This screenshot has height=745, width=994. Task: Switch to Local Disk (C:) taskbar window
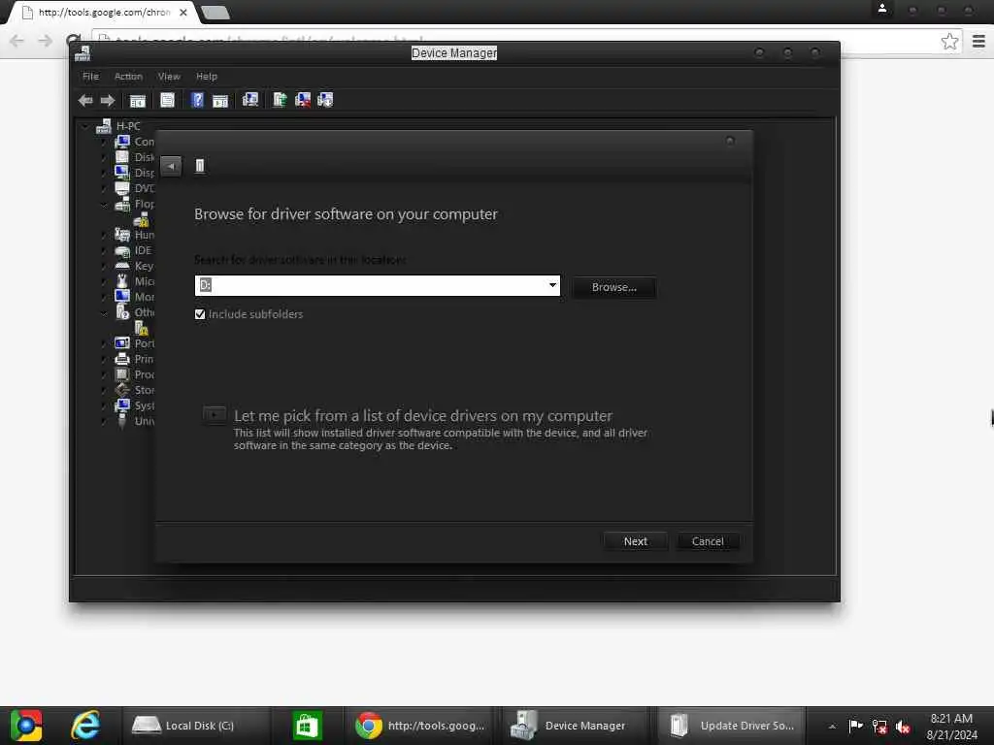[196, 726]
